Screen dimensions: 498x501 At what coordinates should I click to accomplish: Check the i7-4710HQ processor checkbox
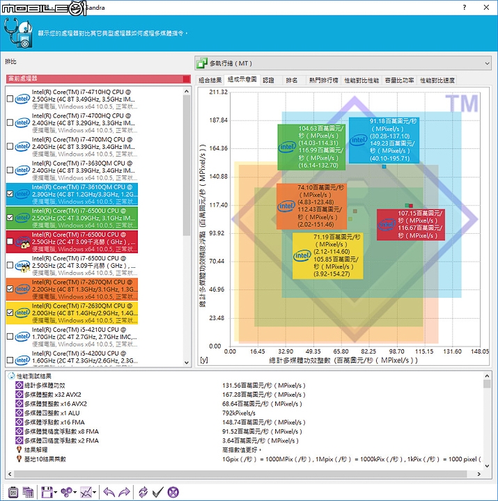[x=10, y=99]
